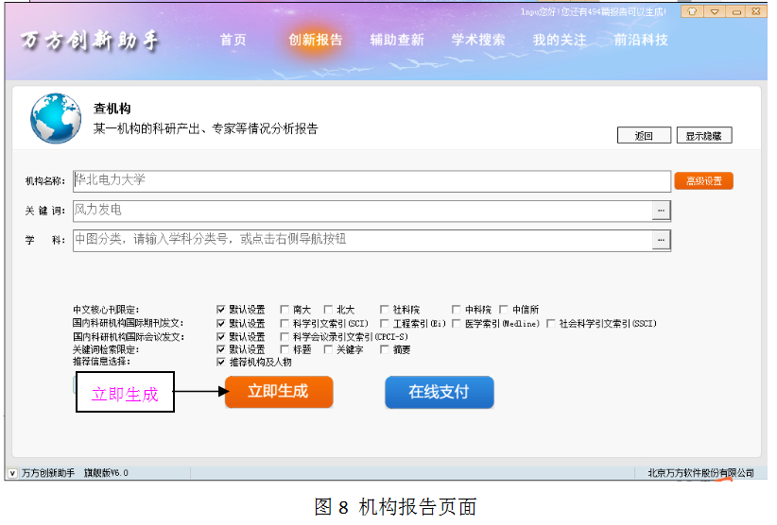Click the 查机构 heading text
The height and width of the screenshot is (525, 777).
[112, 109]
